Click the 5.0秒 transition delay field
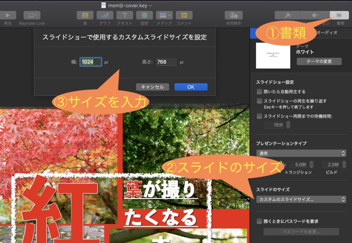The height and width of the screenshot is (243, 352). [298, 165]
